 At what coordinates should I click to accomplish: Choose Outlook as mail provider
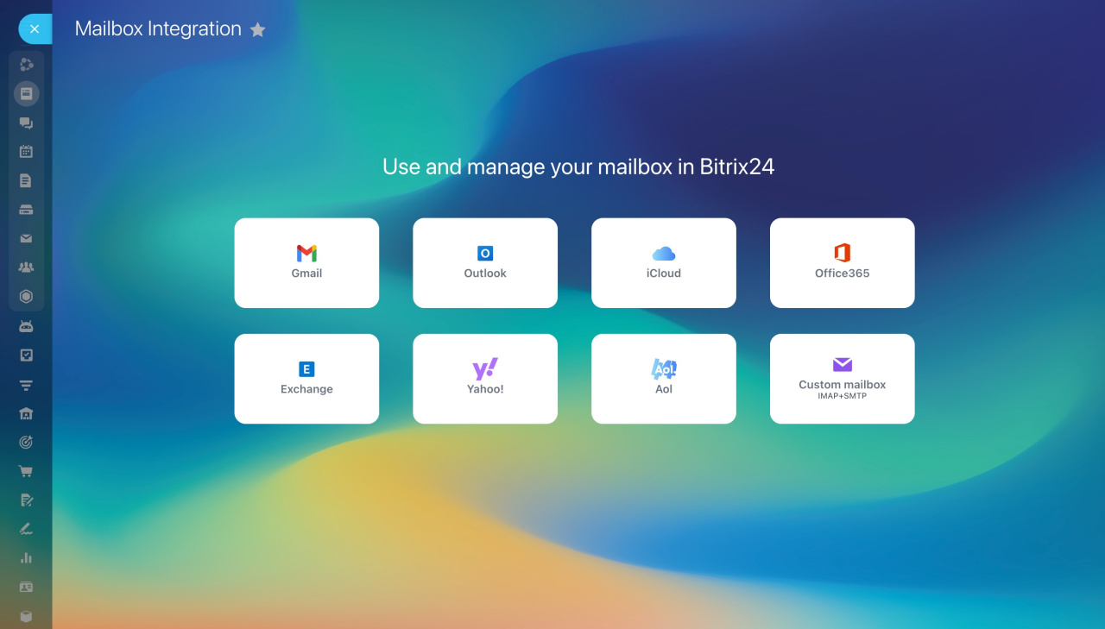(485, 262)
